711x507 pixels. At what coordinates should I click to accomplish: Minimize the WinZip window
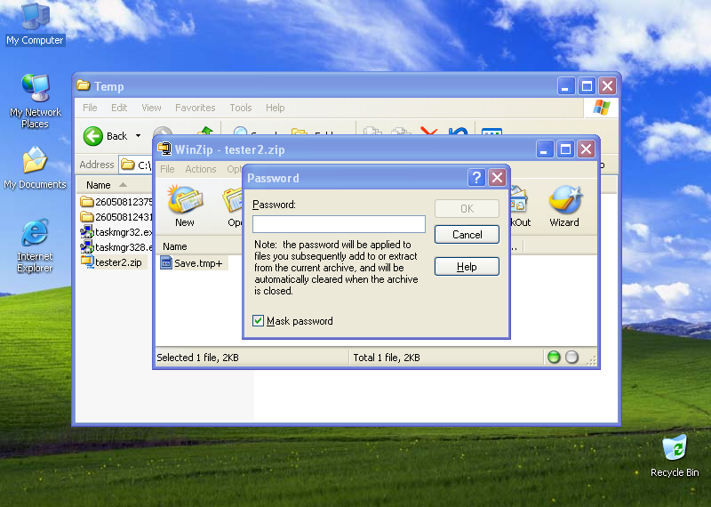pyautogui.click(x=545, y=149)
